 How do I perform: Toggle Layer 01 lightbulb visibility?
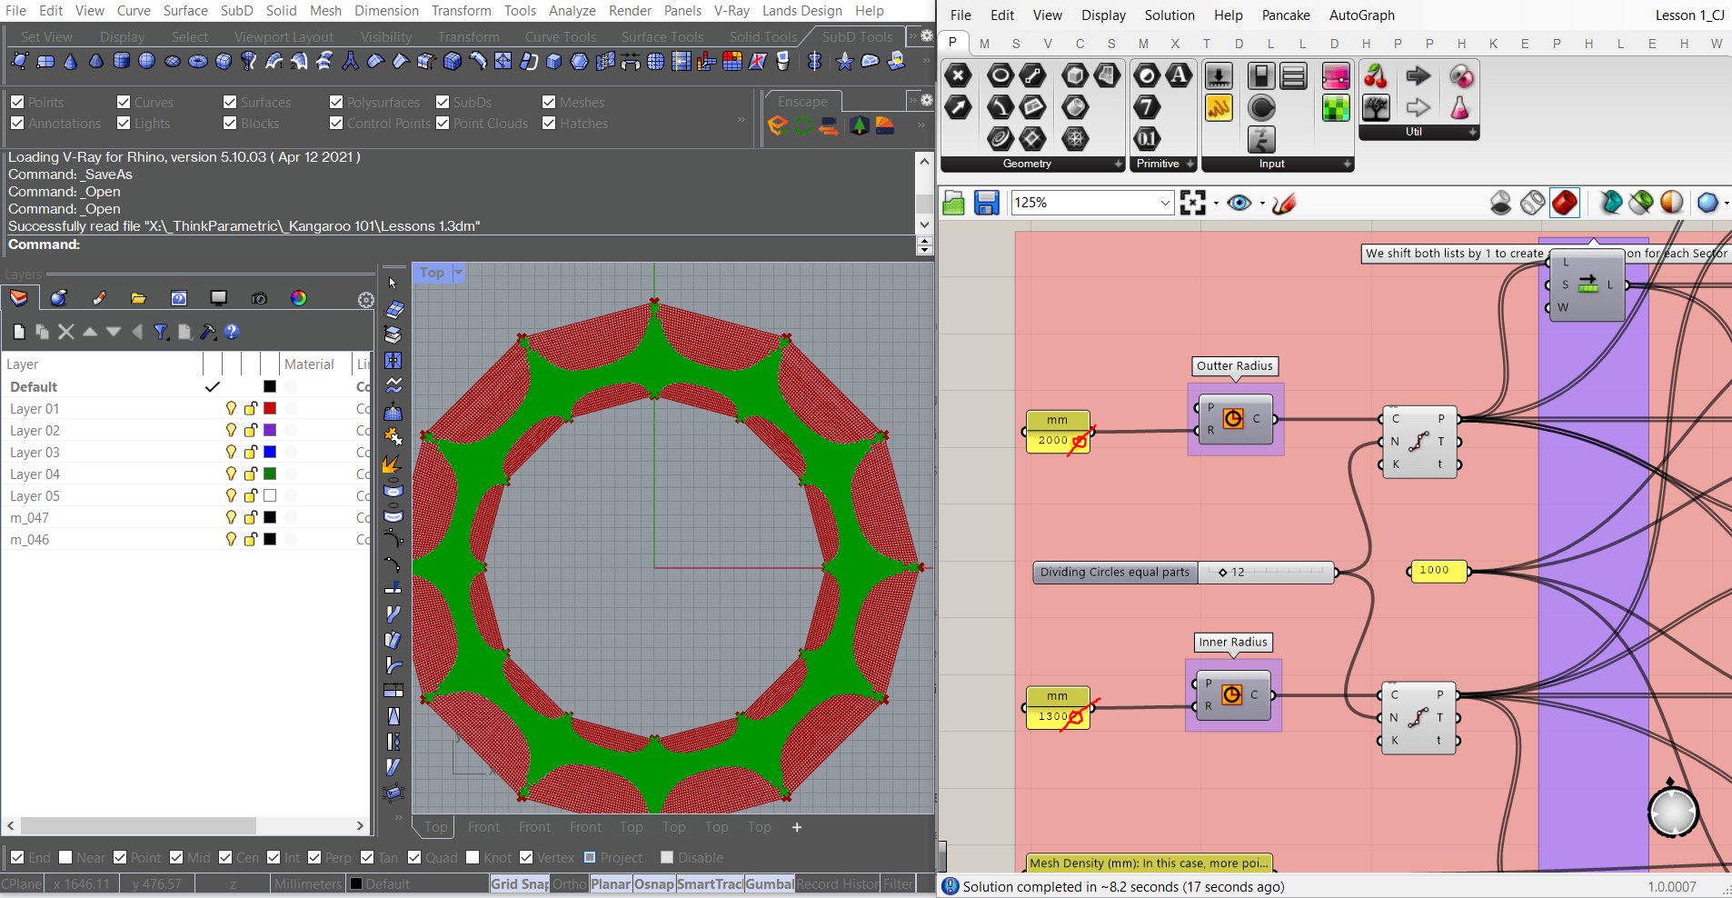231,408
